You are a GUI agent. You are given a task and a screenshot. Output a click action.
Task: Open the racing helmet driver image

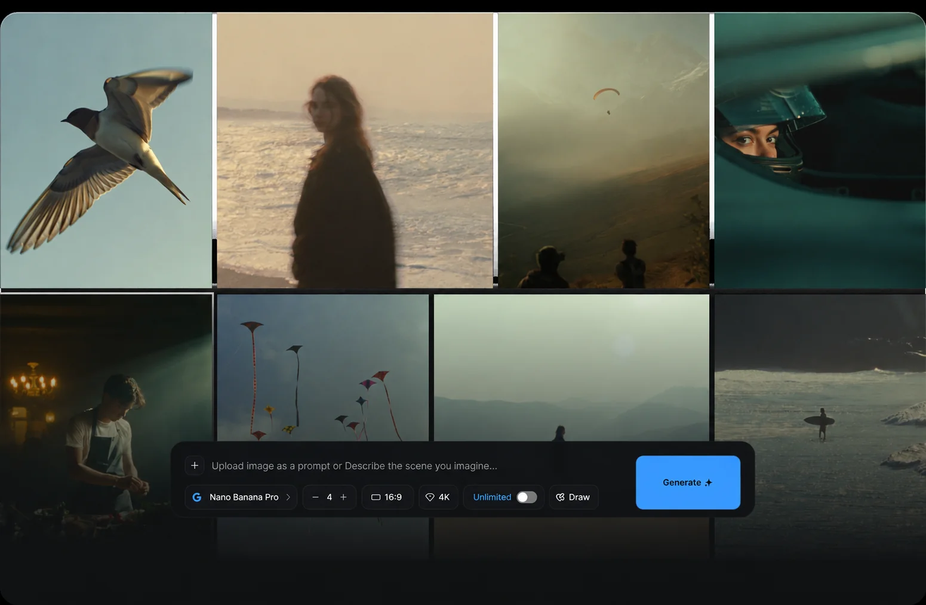[820, 150]
